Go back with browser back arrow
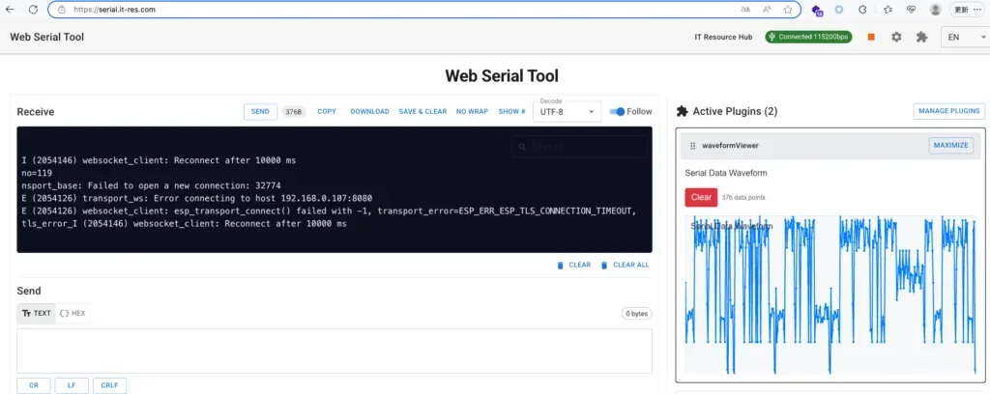The width and height of the screenshot is (990, 394). (10, 10)
